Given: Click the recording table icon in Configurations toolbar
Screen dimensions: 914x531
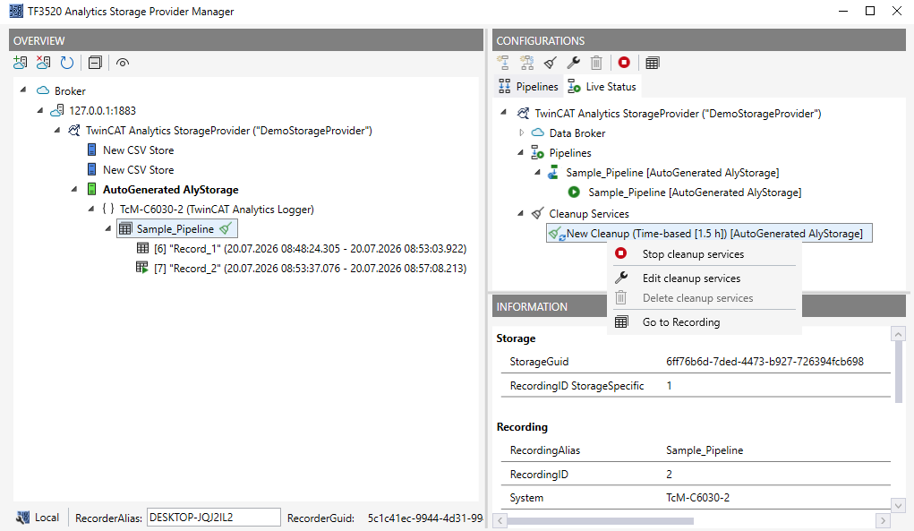Looking at the screenshot, I should (x=653, y=63).
